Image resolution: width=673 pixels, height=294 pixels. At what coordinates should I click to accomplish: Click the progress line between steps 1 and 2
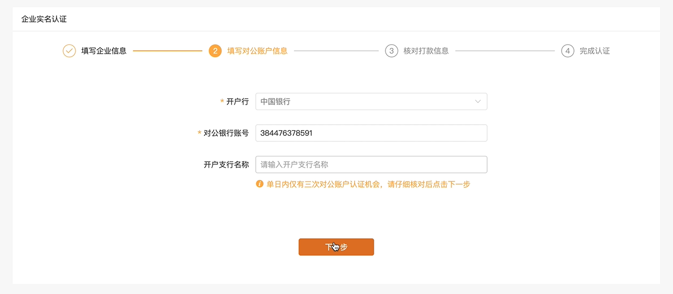coord(168,51)
